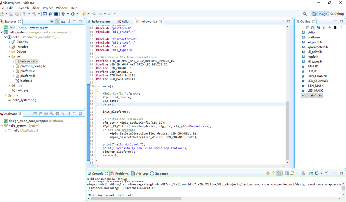346x202 pixels.
Task: Toggle the highlighted Console toolbar button
Action: tap(279, 173)
